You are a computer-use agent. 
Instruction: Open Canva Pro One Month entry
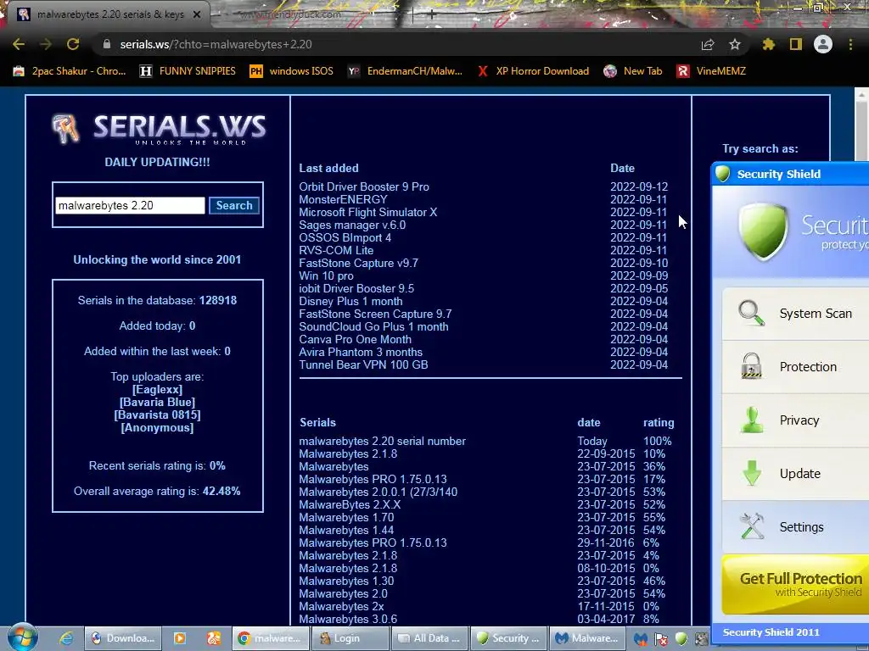click(x=356, y=339)
